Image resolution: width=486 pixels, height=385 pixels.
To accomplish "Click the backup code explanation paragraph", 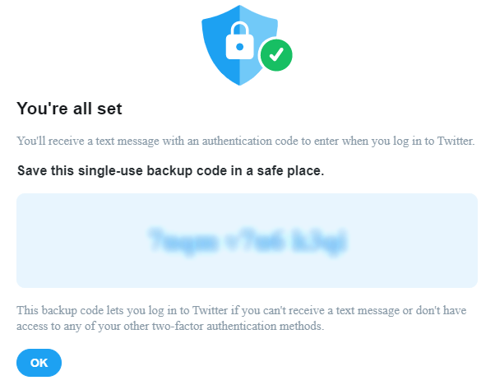I will 241,318.
